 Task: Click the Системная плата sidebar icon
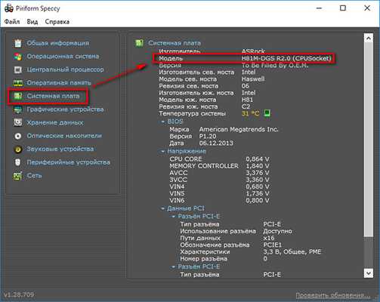[x=18, y=96]
